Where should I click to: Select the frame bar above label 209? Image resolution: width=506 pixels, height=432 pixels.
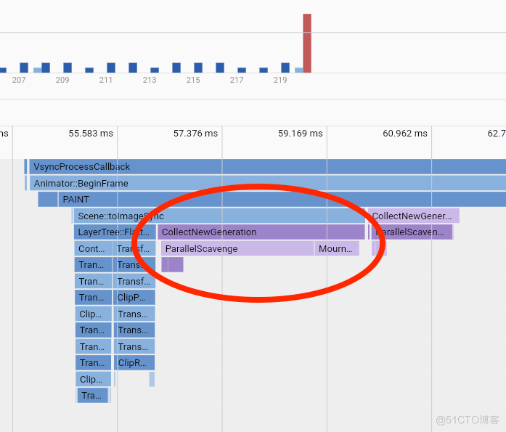pos(68,68)
